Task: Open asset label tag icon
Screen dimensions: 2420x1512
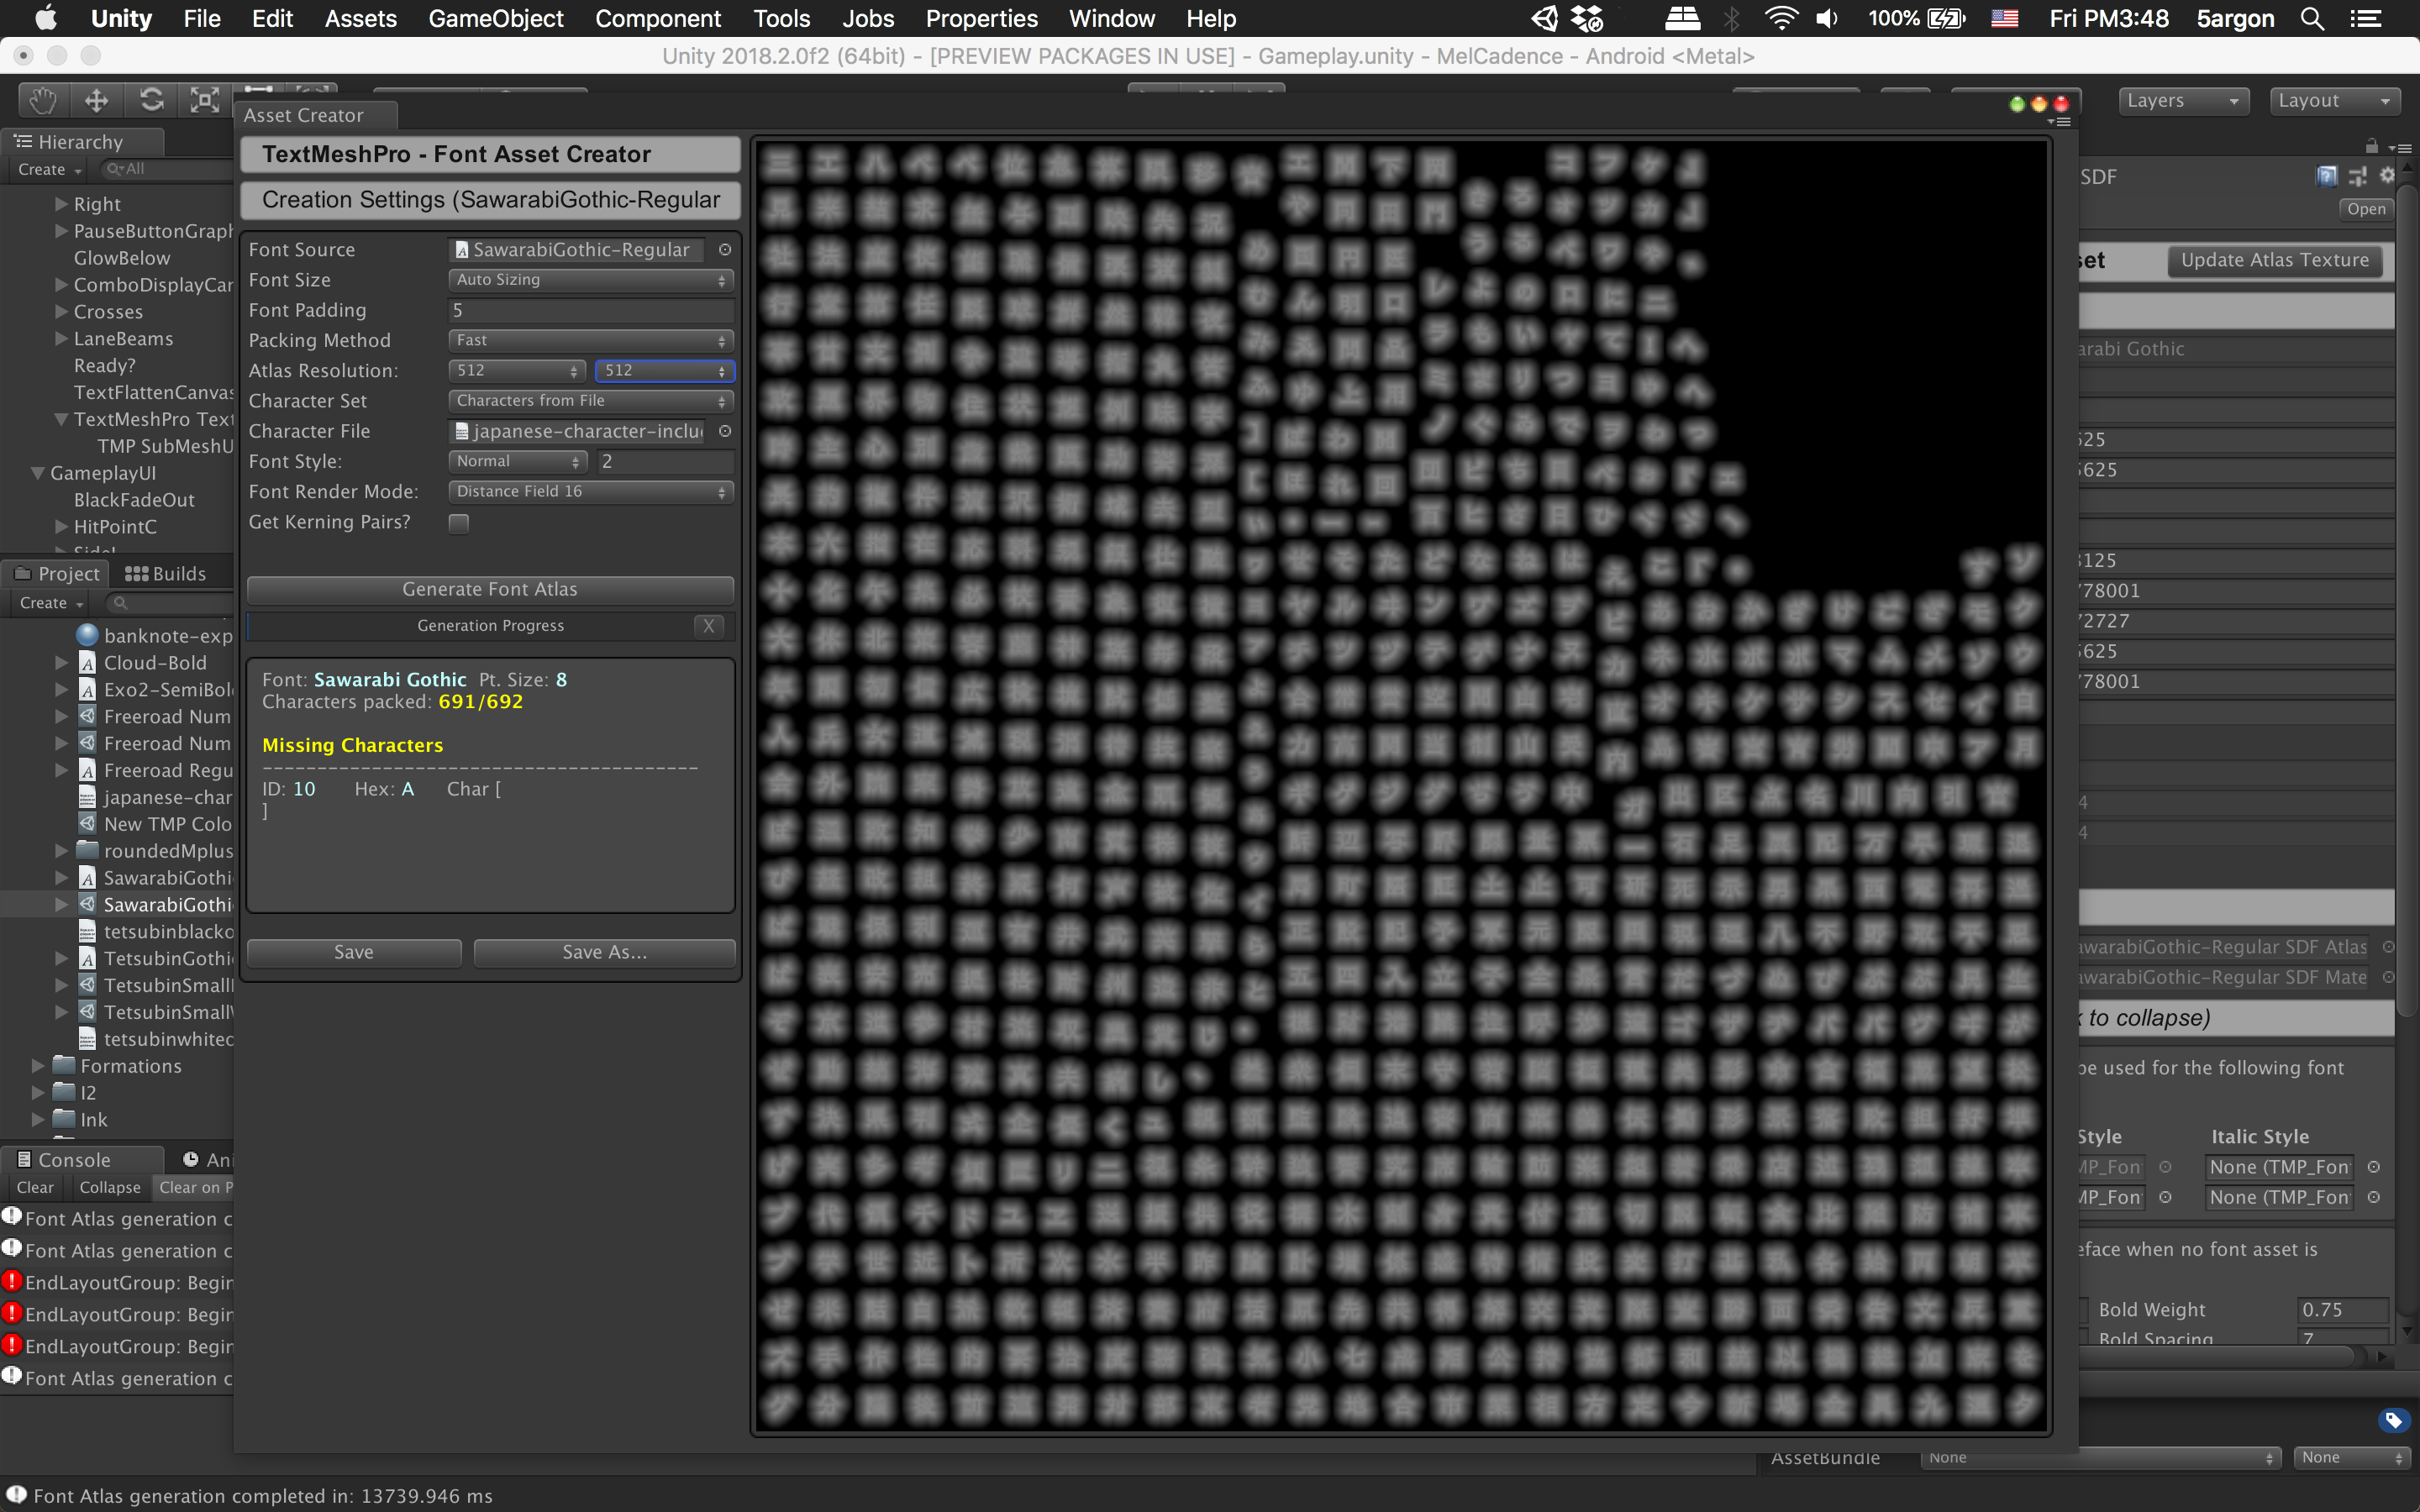Action: pyautogui.click(x=2393, y=1420)
